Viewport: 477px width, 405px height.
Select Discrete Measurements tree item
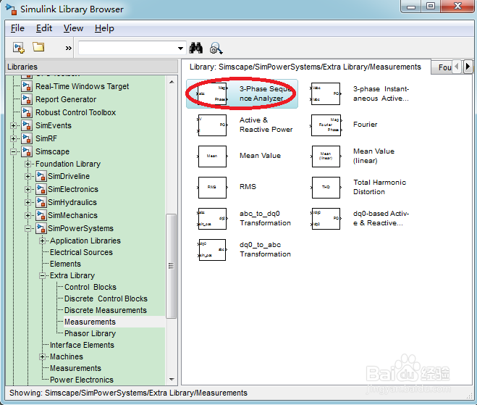106,310
